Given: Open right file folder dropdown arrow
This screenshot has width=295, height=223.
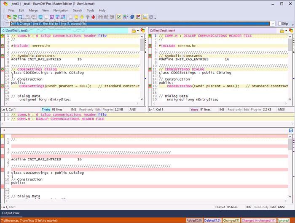Looking at the screenshot, I should [285, 31].
